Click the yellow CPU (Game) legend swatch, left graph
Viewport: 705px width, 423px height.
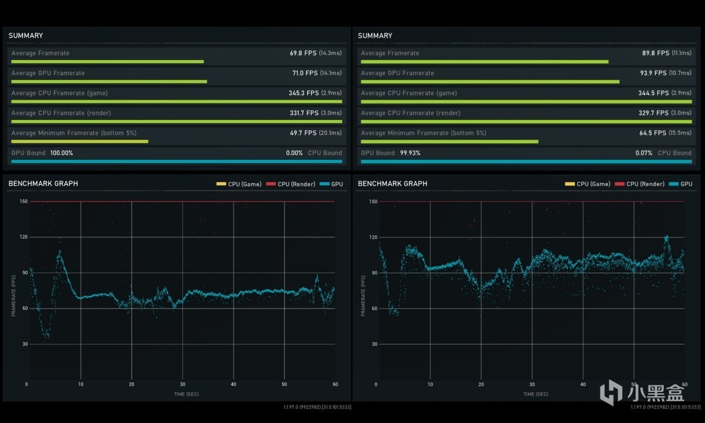pos(221,184)
